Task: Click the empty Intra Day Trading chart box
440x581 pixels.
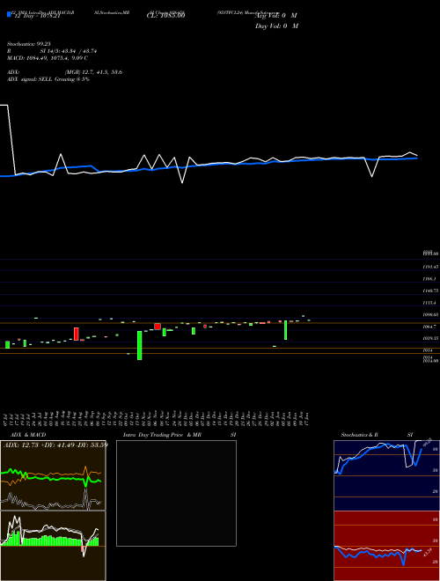Action: point(176,493)
